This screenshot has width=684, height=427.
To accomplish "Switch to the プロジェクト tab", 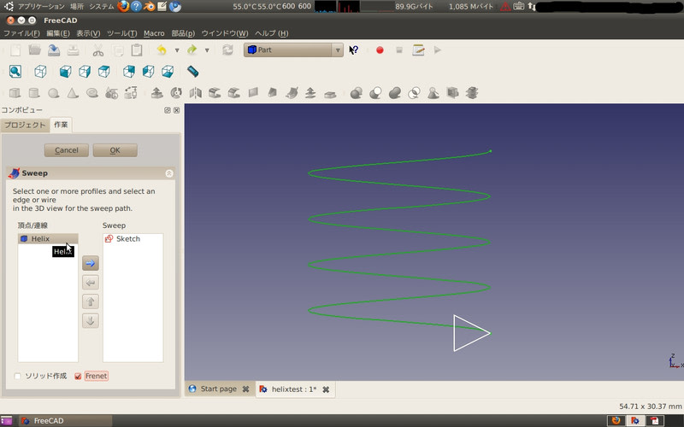I will [x=25, y=125].
